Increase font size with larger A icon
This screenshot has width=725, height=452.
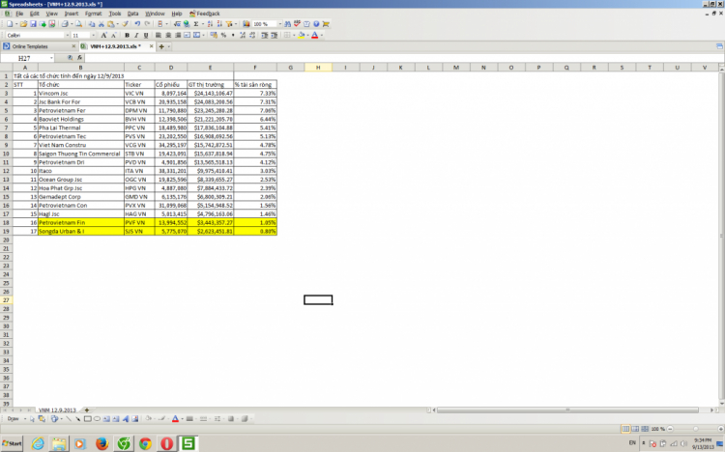coord(103,35)
